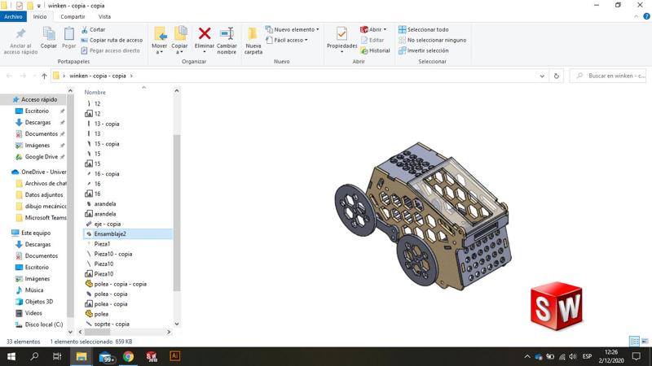Viewport: 652px width, 366px height.
Task: Open the Vista ribbon tab
Action: 104,16
